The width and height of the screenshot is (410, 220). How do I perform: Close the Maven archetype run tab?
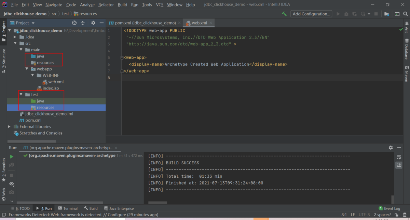116,148
